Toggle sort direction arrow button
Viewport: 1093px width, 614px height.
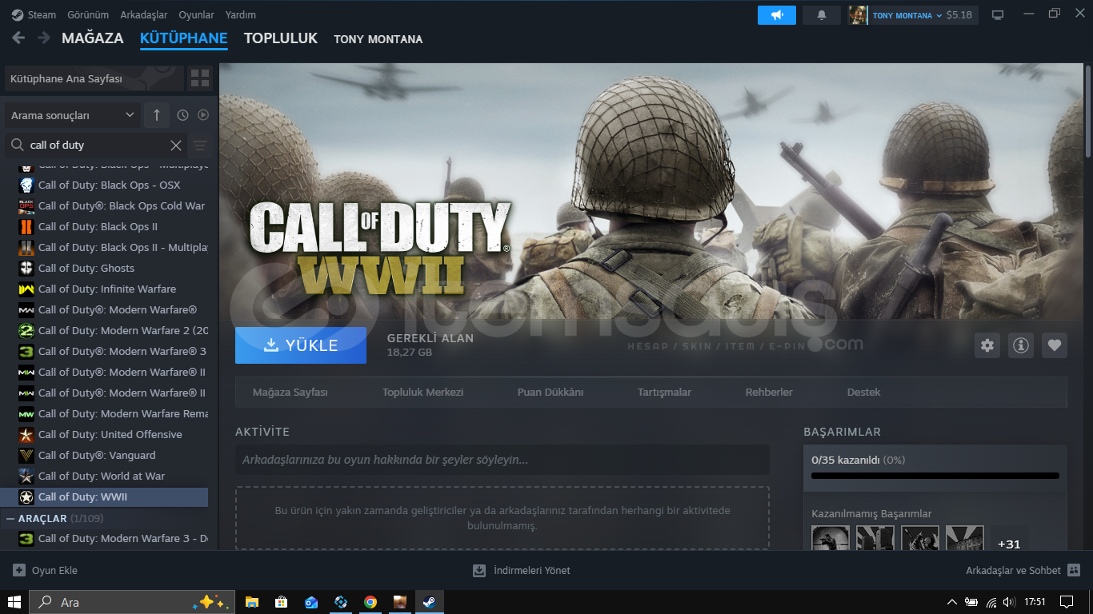157,115
